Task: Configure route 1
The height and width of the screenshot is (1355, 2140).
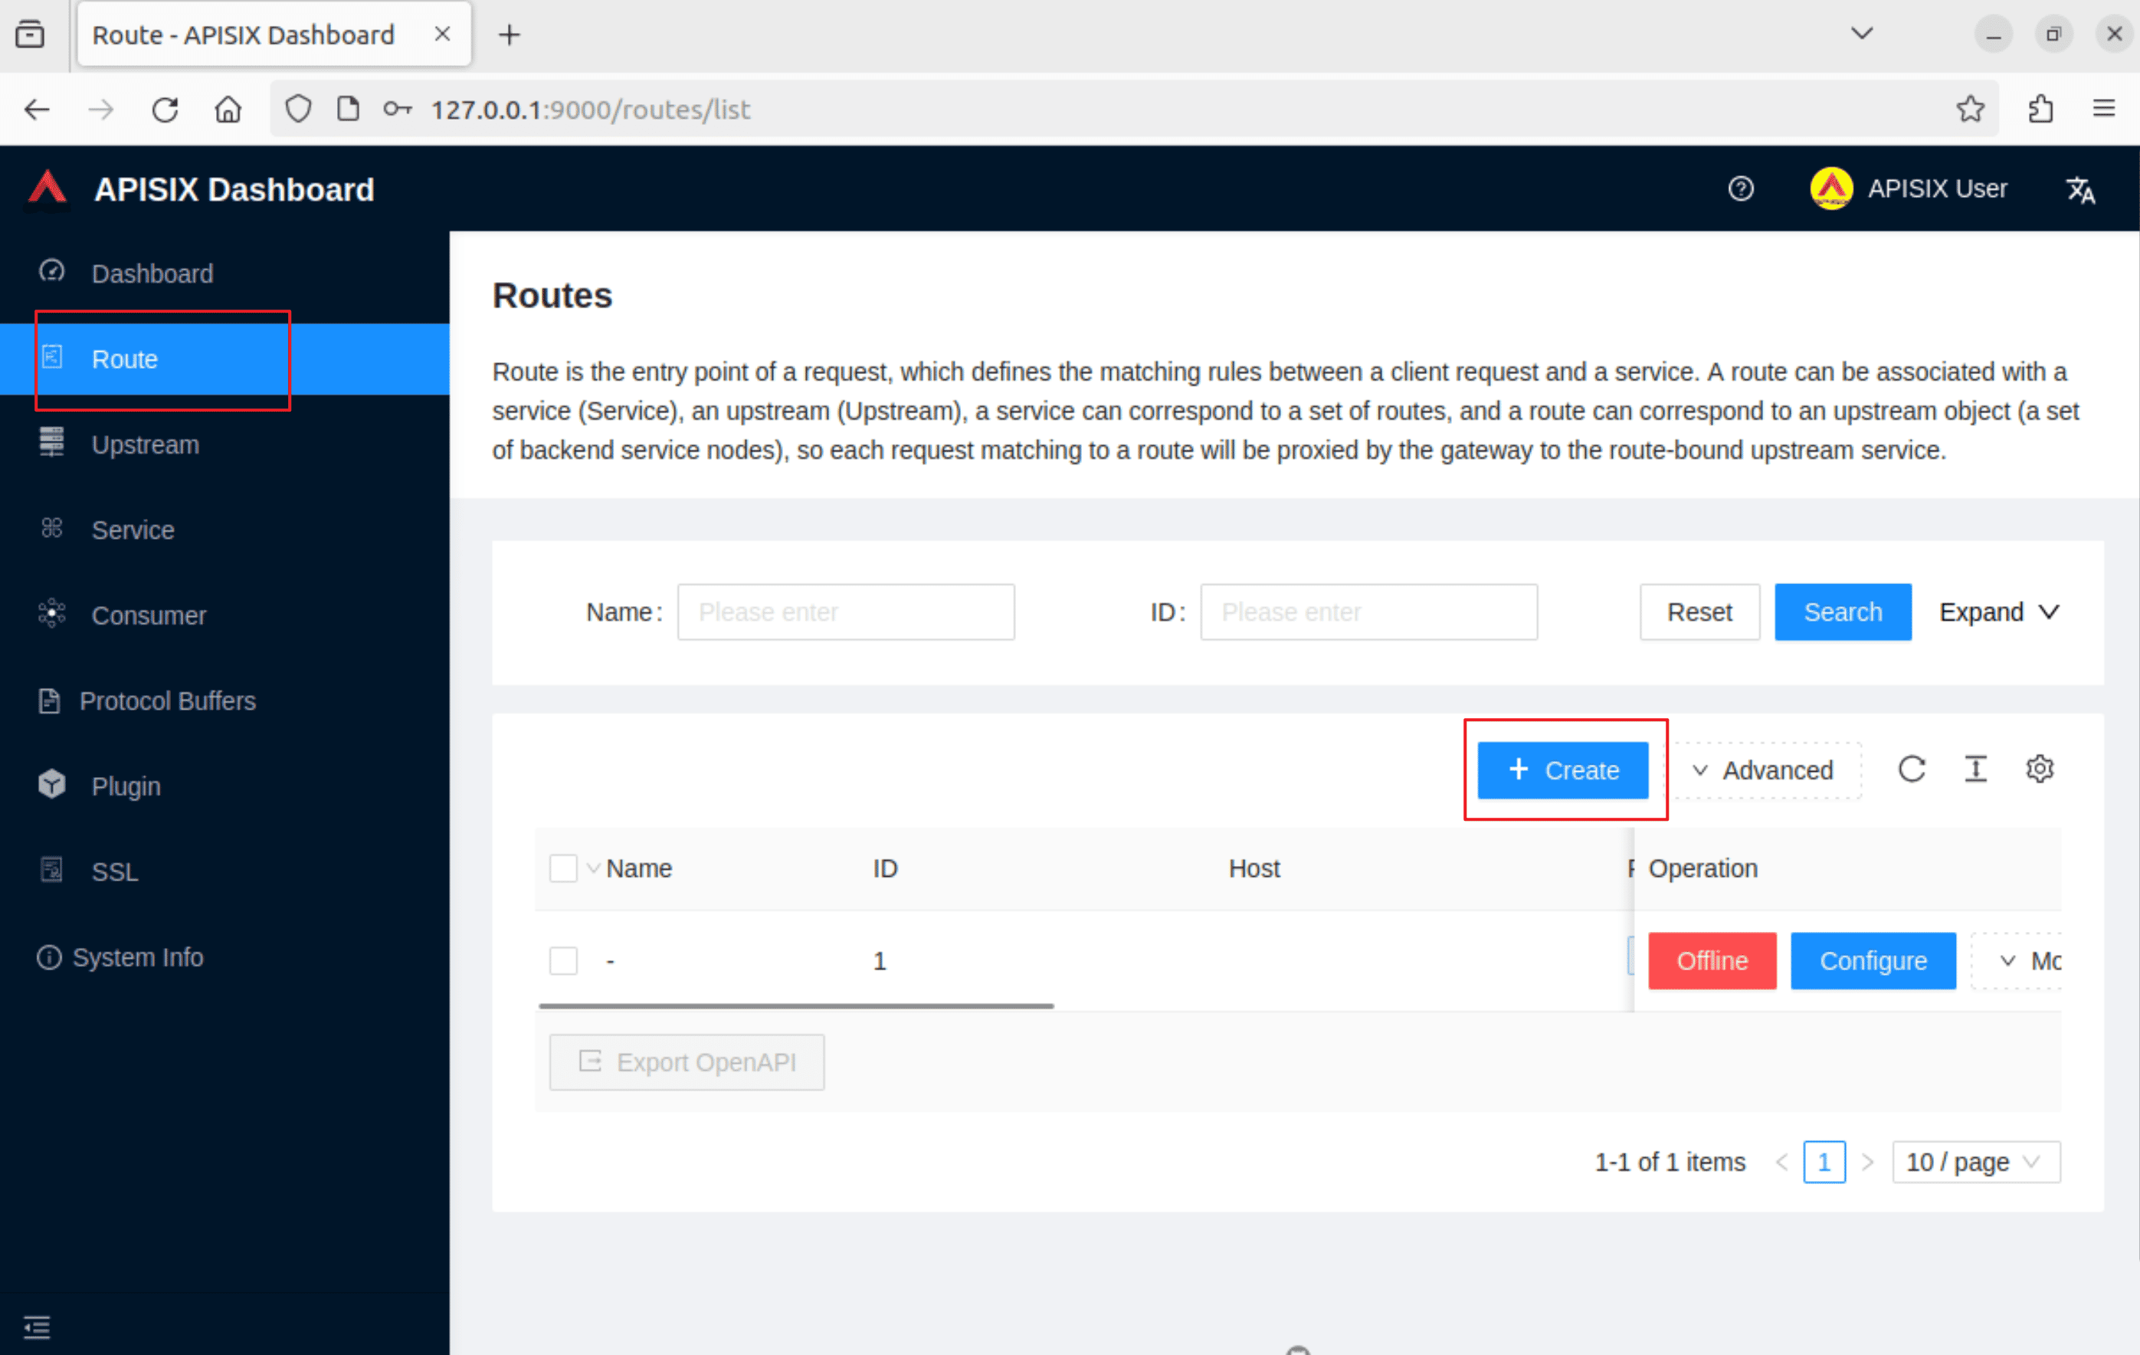Action: (1873, 960)
